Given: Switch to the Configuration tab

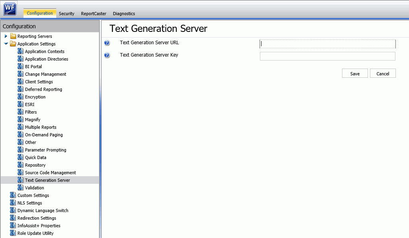Looking at the screenshot, I should pos(39,13).
